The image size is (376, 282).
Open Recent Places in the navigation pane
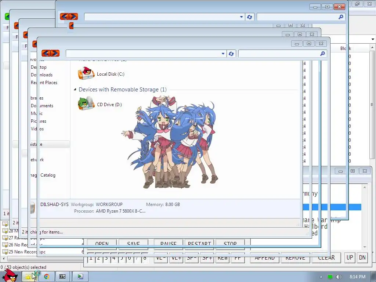44,83
